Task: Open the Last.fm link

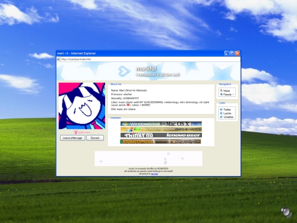Action: click(x=227, y=113)
